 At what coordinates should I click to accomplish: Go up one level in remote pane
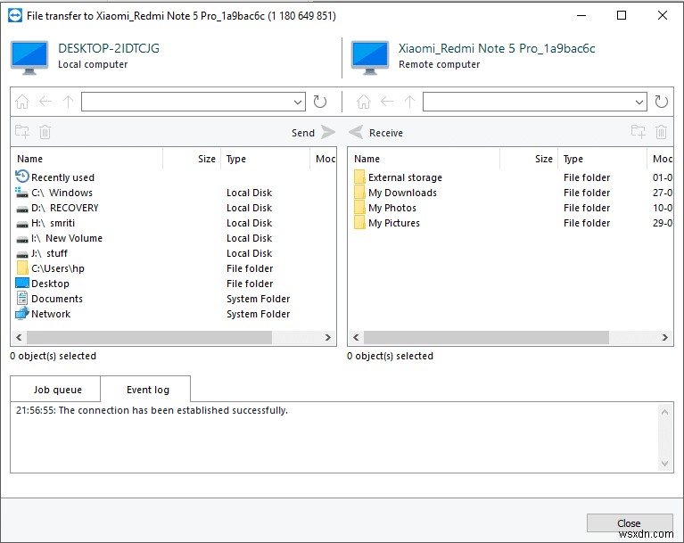click(409, 102)
